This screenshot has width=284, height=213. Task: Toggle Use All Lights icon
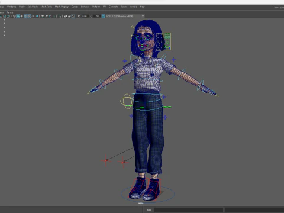pyautogui.click(x=33, y=16)
